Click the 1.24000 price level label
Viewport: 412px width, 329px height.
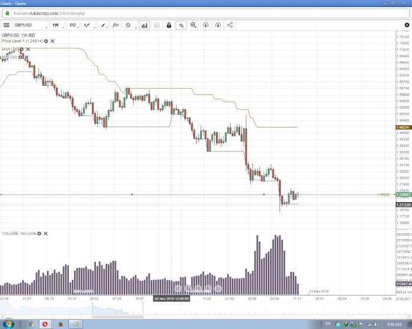[383, 194]
